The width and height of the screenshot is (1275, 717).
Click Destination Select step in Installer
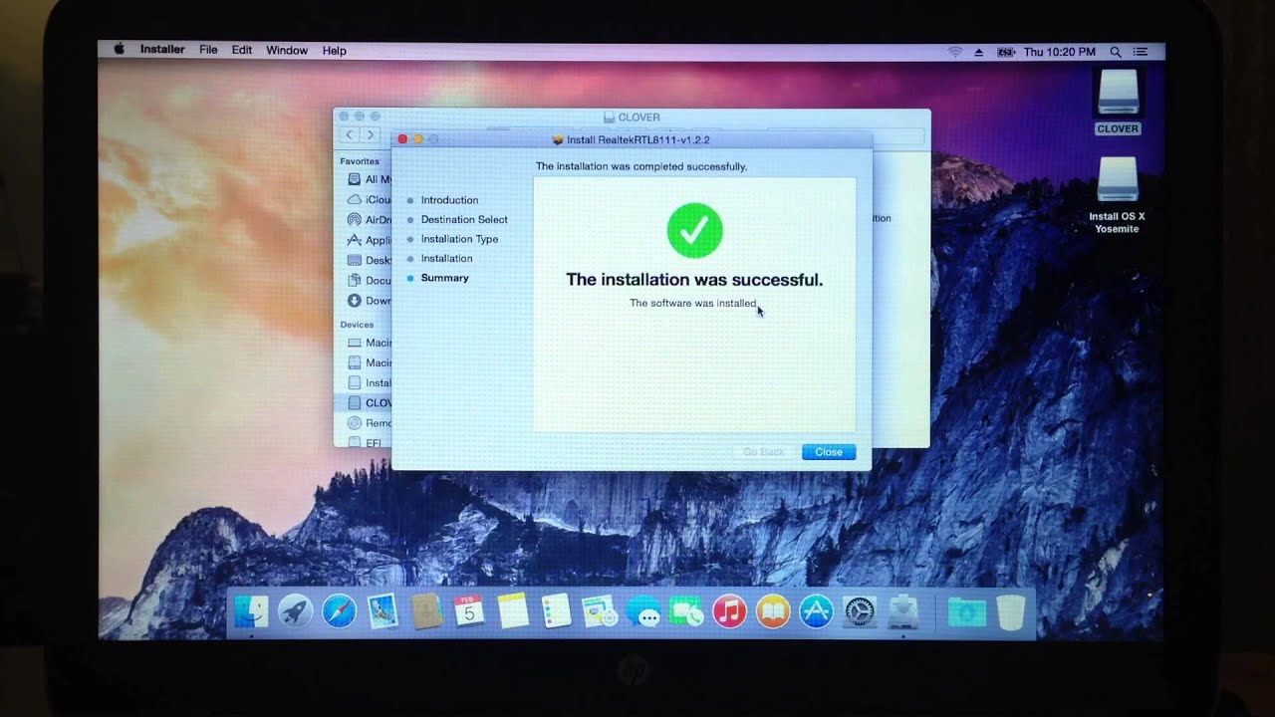tap(464, 219)
